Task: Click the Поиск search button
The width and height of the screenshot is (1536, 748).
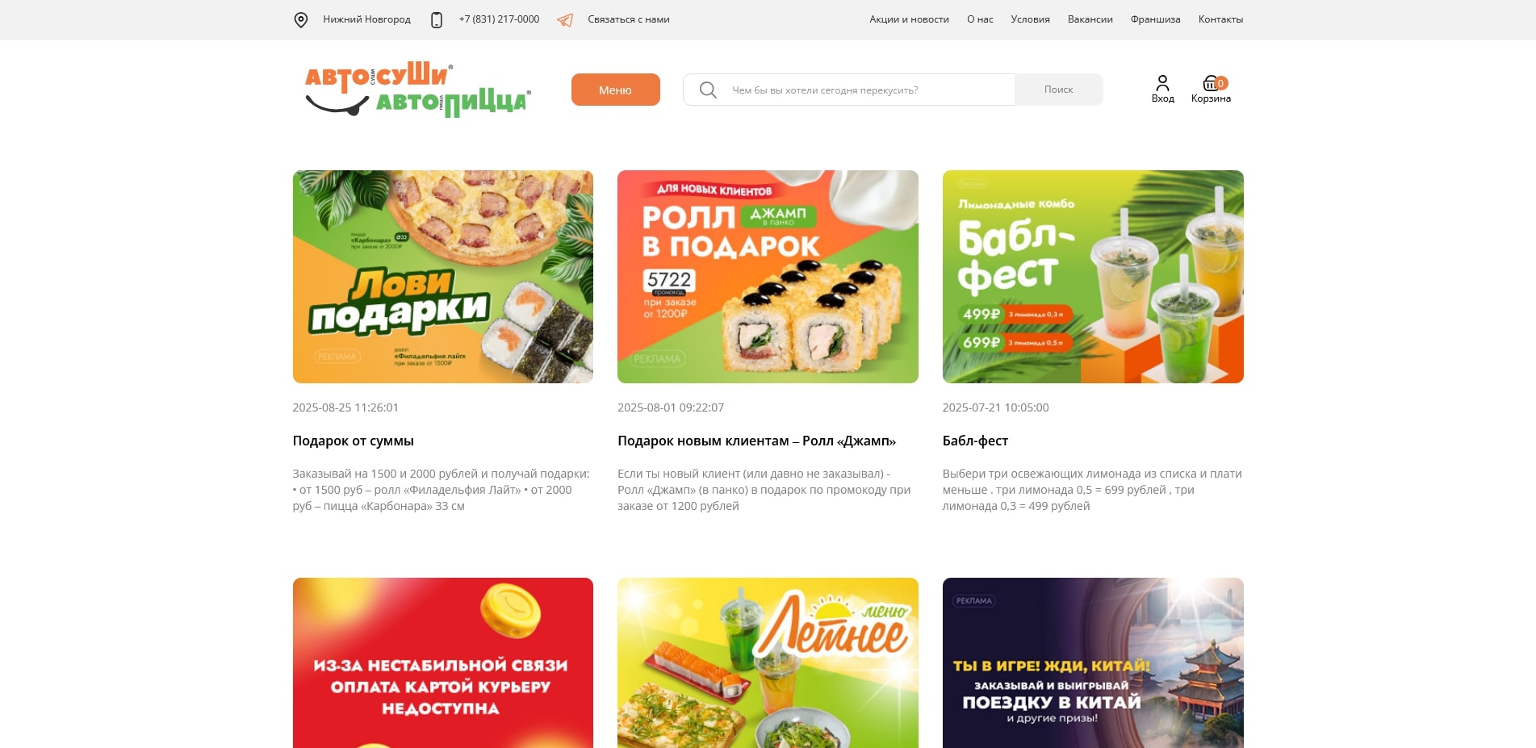Action: tap(1058, 90)
